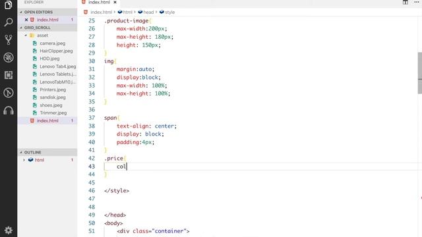Place cursor on .product-image selector
Image resolution: width=422 pixels, height=237 pixels.
pyautogui.click(x=127, y=20)
